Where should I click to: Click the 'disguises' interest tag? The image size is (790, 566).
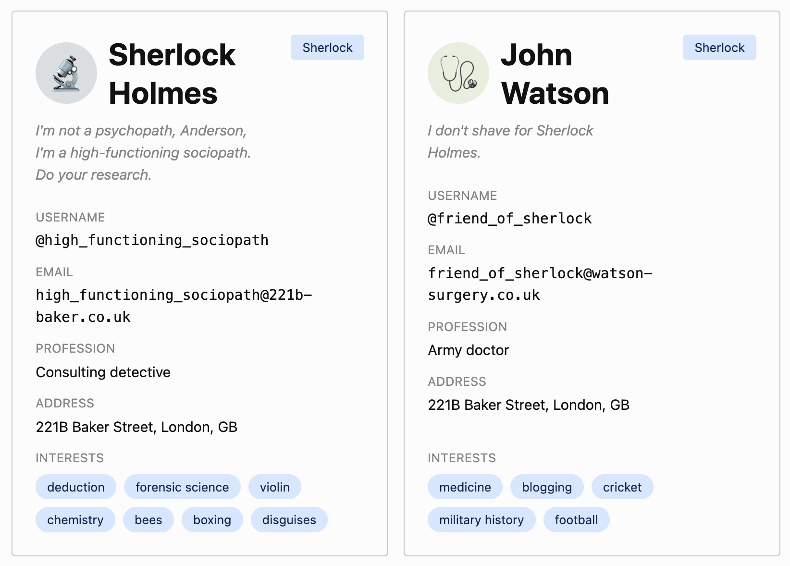tap(289, 520)
